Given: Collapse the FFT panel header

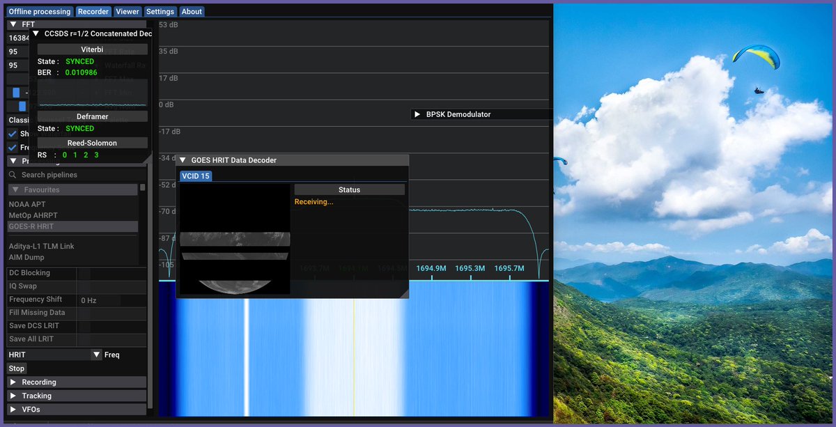Looking at the screenshot, I should pos(15,23).
